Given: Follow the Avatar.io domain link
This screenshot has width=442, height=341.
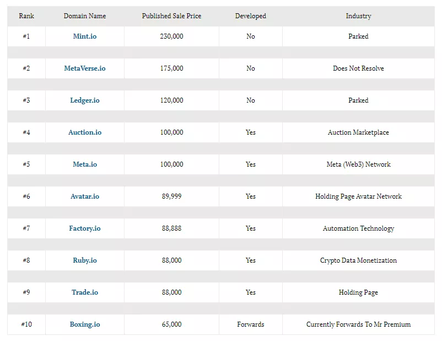Looking at the screenshot, I should click(85, 196).
